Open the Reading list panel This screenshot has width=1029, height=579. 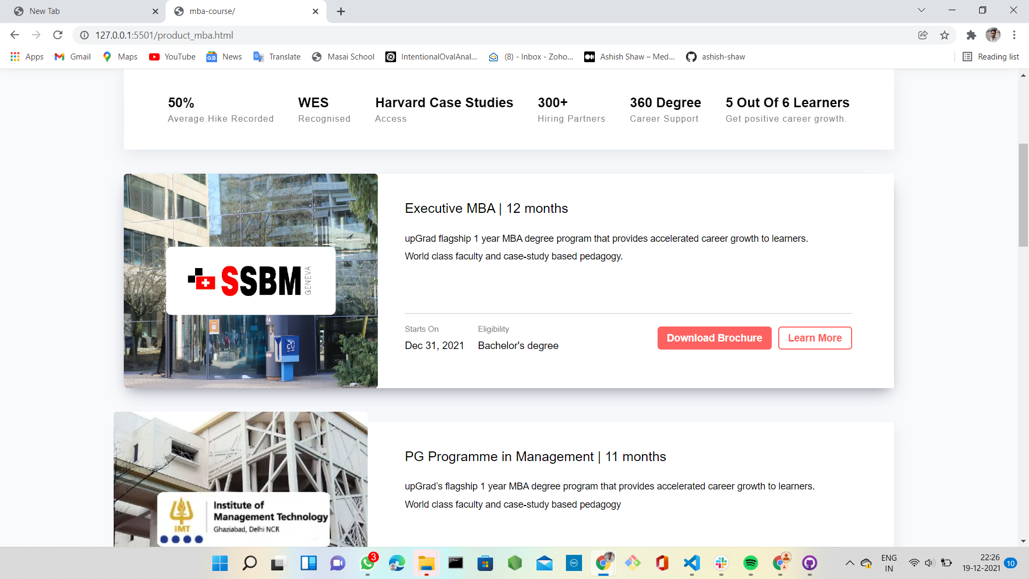(x=991, y=57)
